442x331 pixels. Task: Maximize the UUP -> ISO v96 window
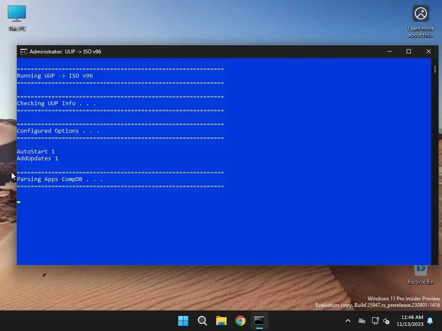(409, 52)
